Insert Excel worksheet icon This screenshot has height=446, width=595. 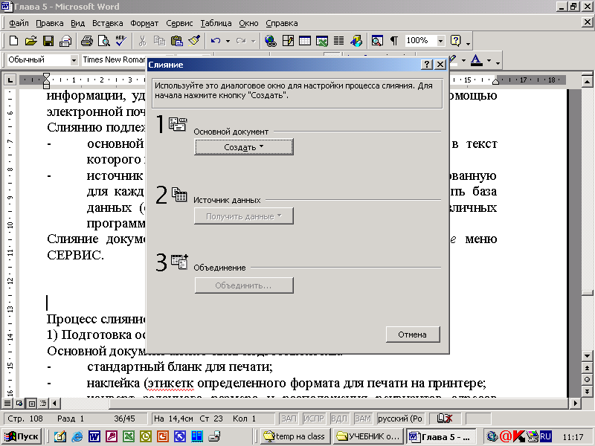322,41
